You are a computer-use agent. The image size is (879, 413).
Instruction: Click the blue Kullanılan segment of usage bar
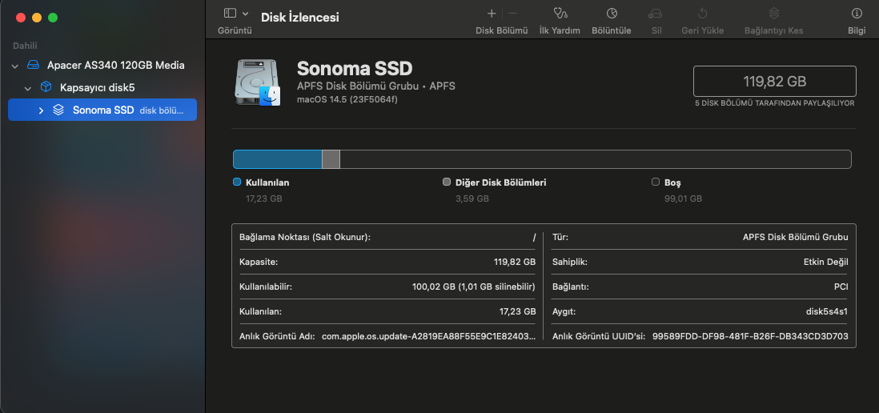[277, 159]
